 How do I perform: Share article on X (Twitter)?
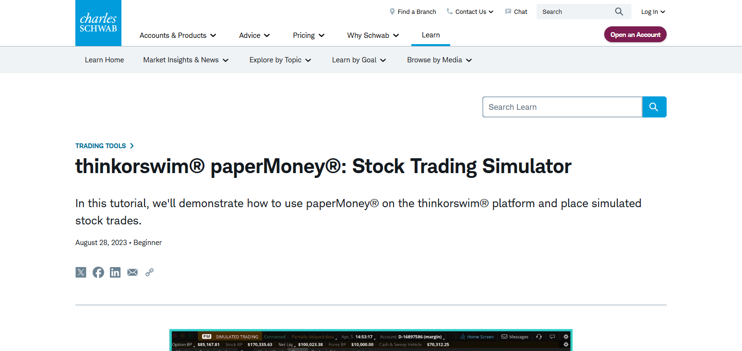[81, 272]
